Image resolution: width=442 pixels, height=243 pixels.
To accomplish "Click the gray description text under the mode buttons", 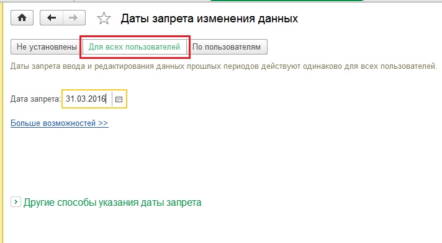I will [224, 66].
